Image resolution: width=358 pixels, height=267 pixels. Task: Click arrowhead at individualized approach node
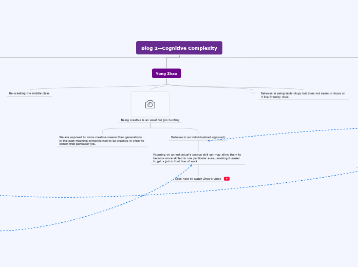209,140
